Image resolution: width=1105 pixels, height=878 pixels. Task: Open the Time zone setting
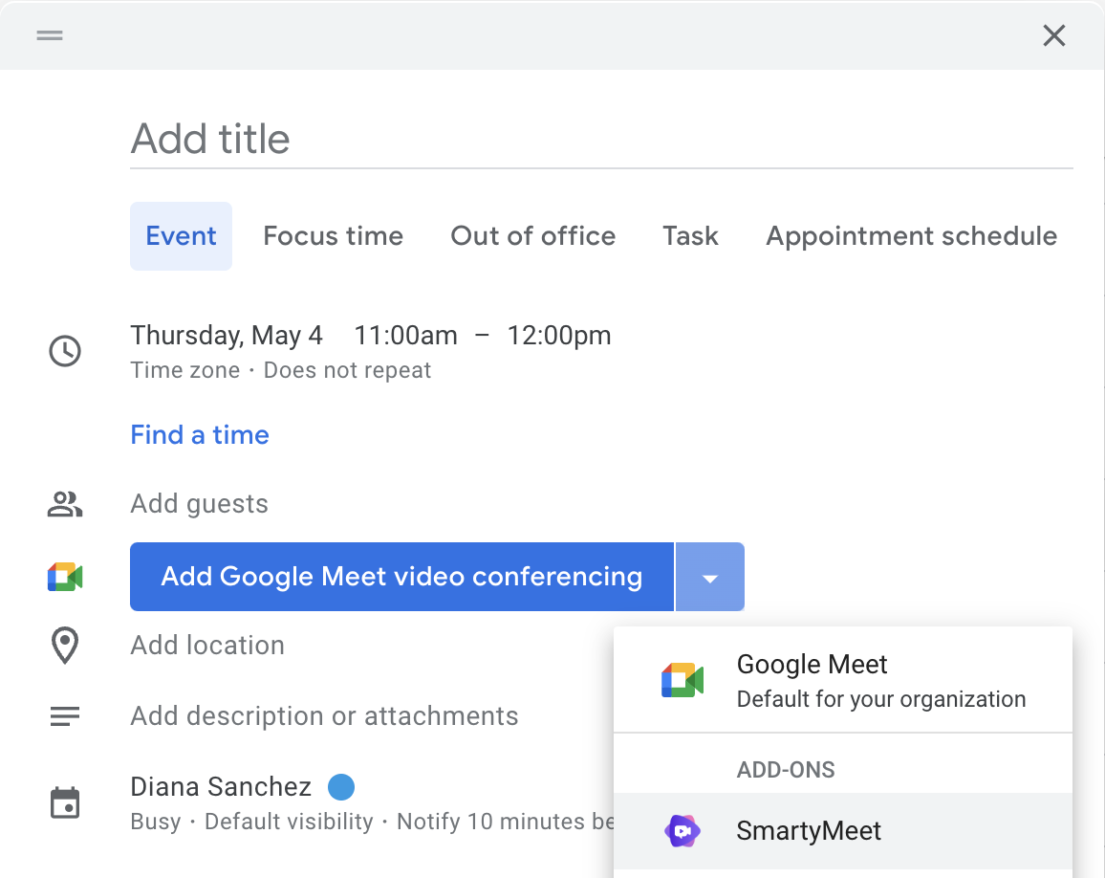(184, 370)
